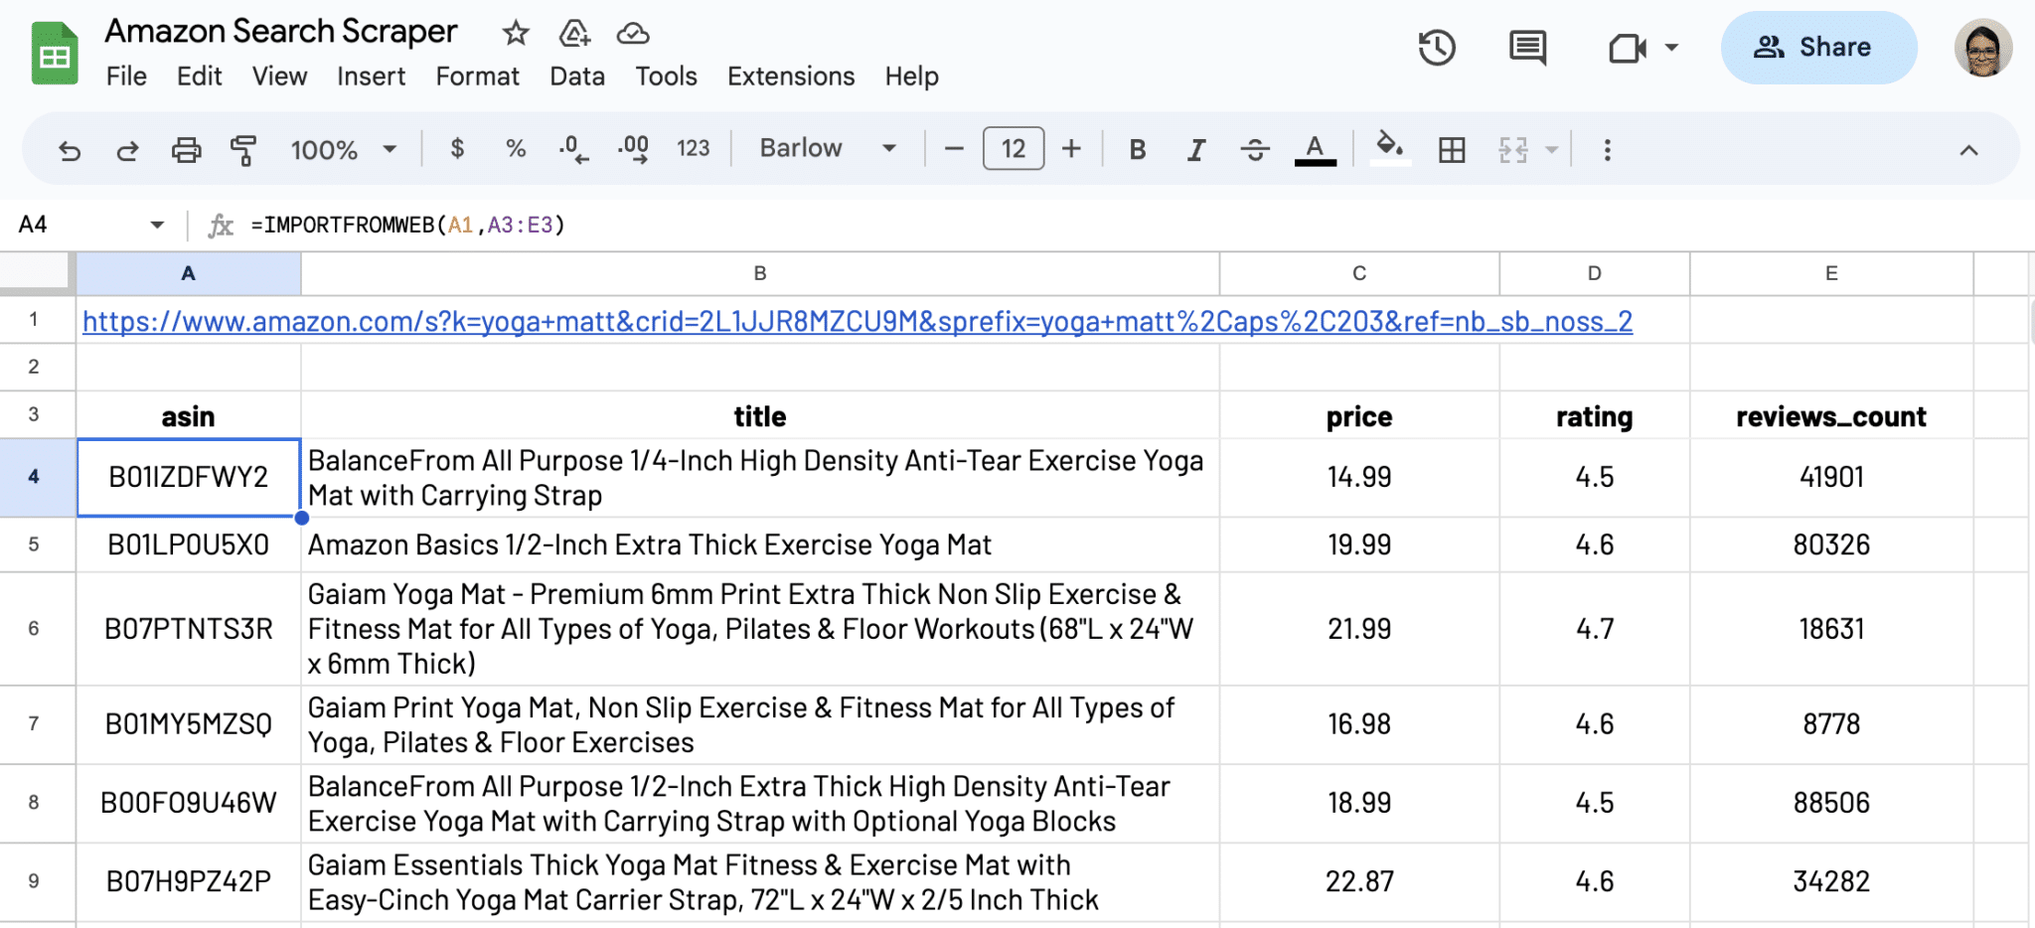Toggle strikethrough formatting
The height and width of the screenshot is (928, 2035).
(1255, 150)
